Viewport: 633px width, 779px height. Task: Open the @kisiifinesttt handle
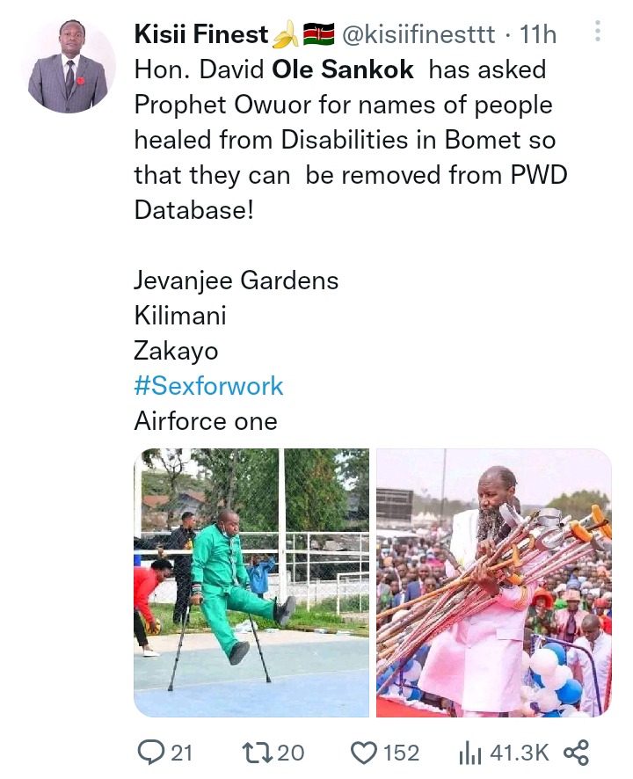click(418, 34)
